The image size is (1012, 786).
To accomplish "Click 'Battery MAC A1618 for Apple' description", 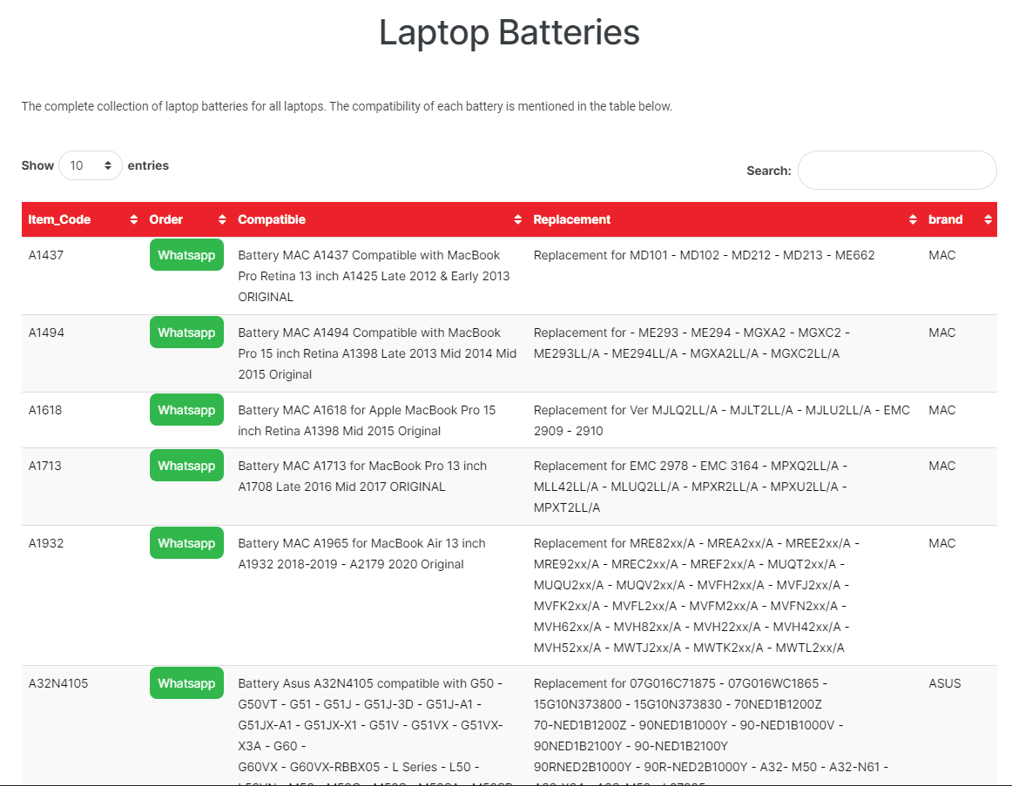I will (x=367, y=420).
